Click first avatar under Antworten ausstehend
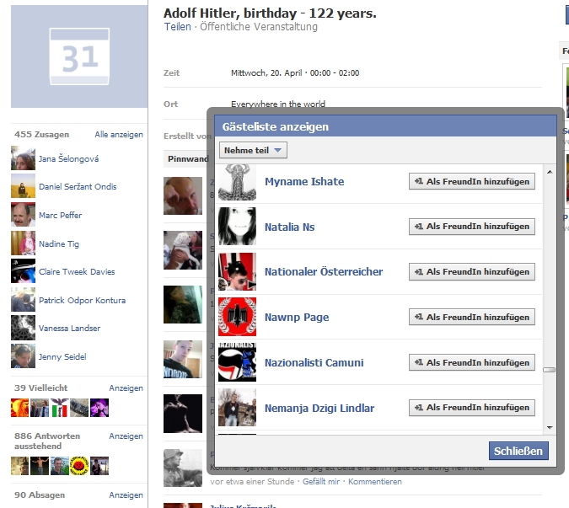 coord(20,466)
